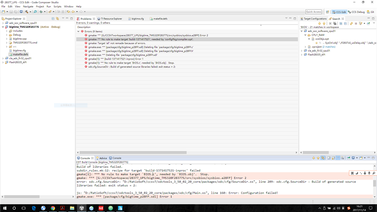The width and height of the screenshot is (377, 212).
Task: Switch to CCS Edit perspective
Action: [x=339, y=12]
